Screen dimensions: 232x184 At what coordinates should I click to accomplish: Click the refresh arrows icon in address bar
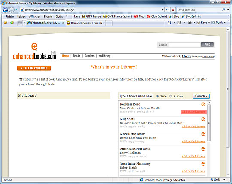click(168, 10)
